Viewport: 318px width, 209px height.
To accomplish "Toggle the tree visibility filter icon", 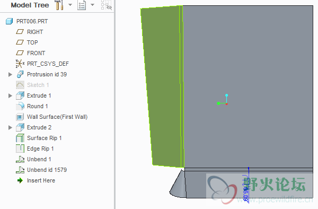I will point(107,5).
